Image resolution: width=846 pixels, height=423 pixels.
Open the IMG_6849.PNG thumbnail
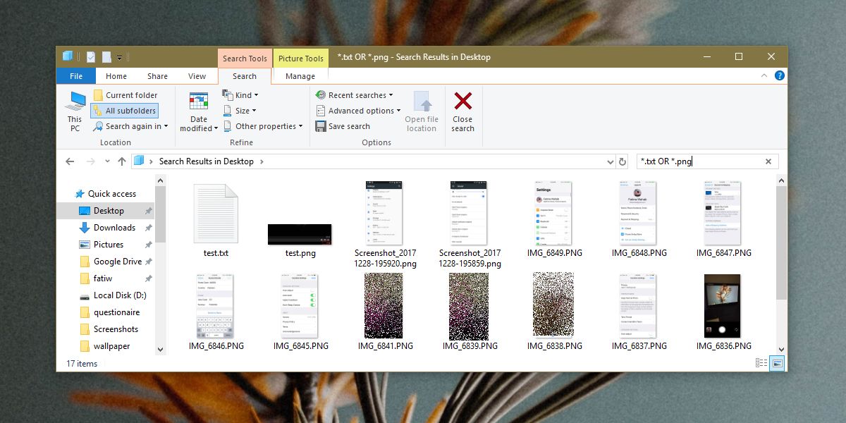click(x=553, y=211)
